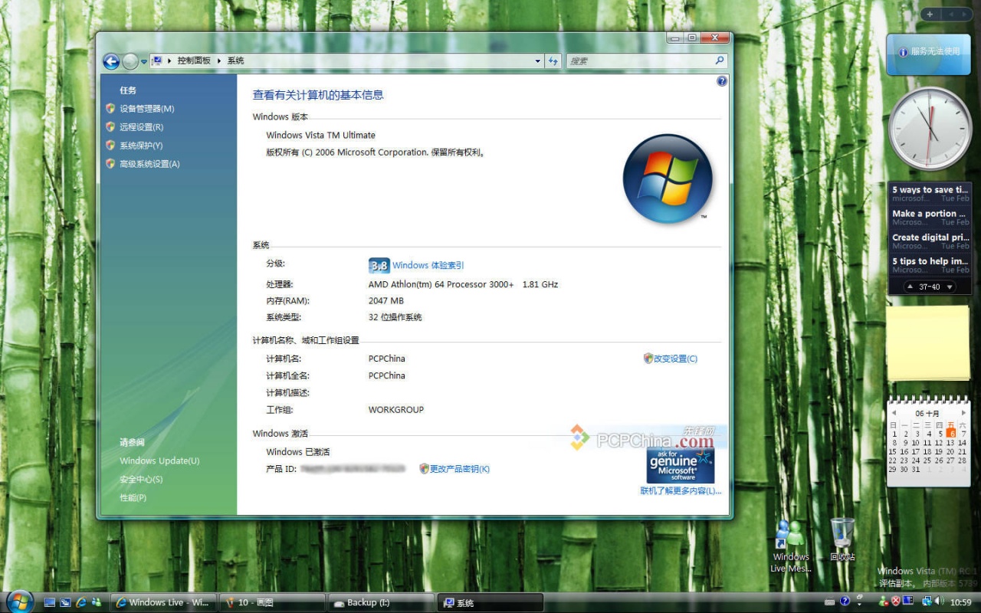Click the analog clock gadget
This screenshot has height=613, width=981.
(x=930, y=128)
